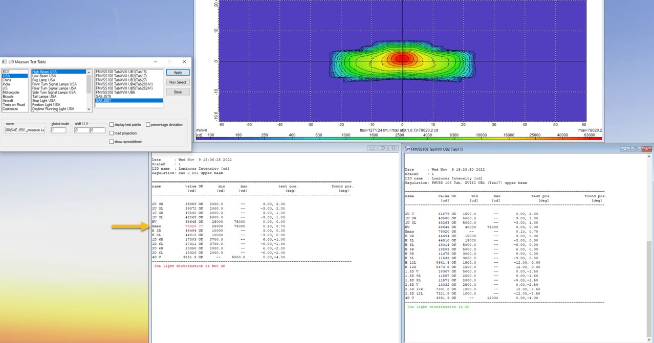Click the LID Measure Test Table title icon
654x343 pixels.
click(4, 61)
